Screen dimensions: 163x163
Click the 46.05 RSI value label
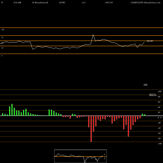pyautogui.click(x=150, y=41)
